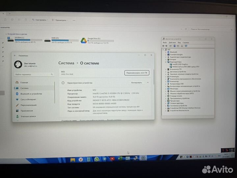Collapse Характеристики устройства section chevron
Image resolution: width=237 pixels, height=178 pixels.
point(148,83)
